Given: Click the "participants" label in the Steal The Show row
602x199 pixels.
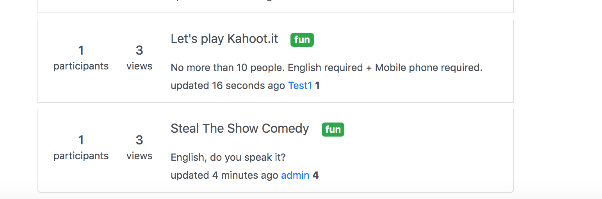Looking at the screenshot, I should [x=81, y=156].
